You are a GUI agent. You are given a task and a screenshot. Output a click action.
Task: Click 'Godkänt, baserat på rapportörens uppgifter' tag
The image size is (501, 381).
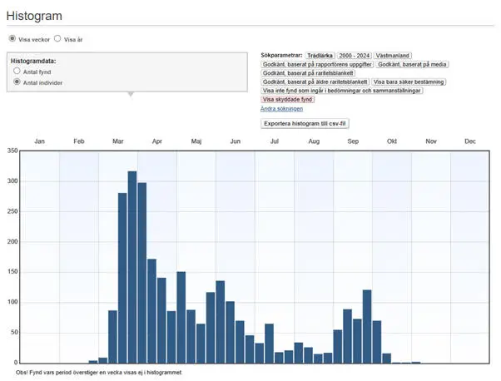316,64
